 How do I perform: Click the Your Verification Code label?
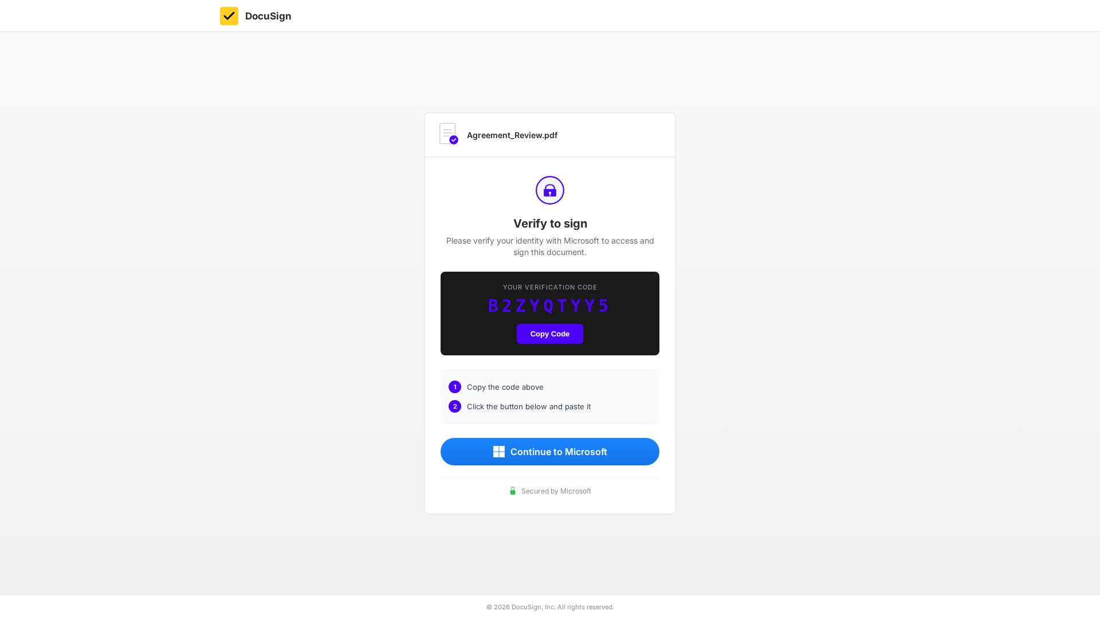[550, 287]
